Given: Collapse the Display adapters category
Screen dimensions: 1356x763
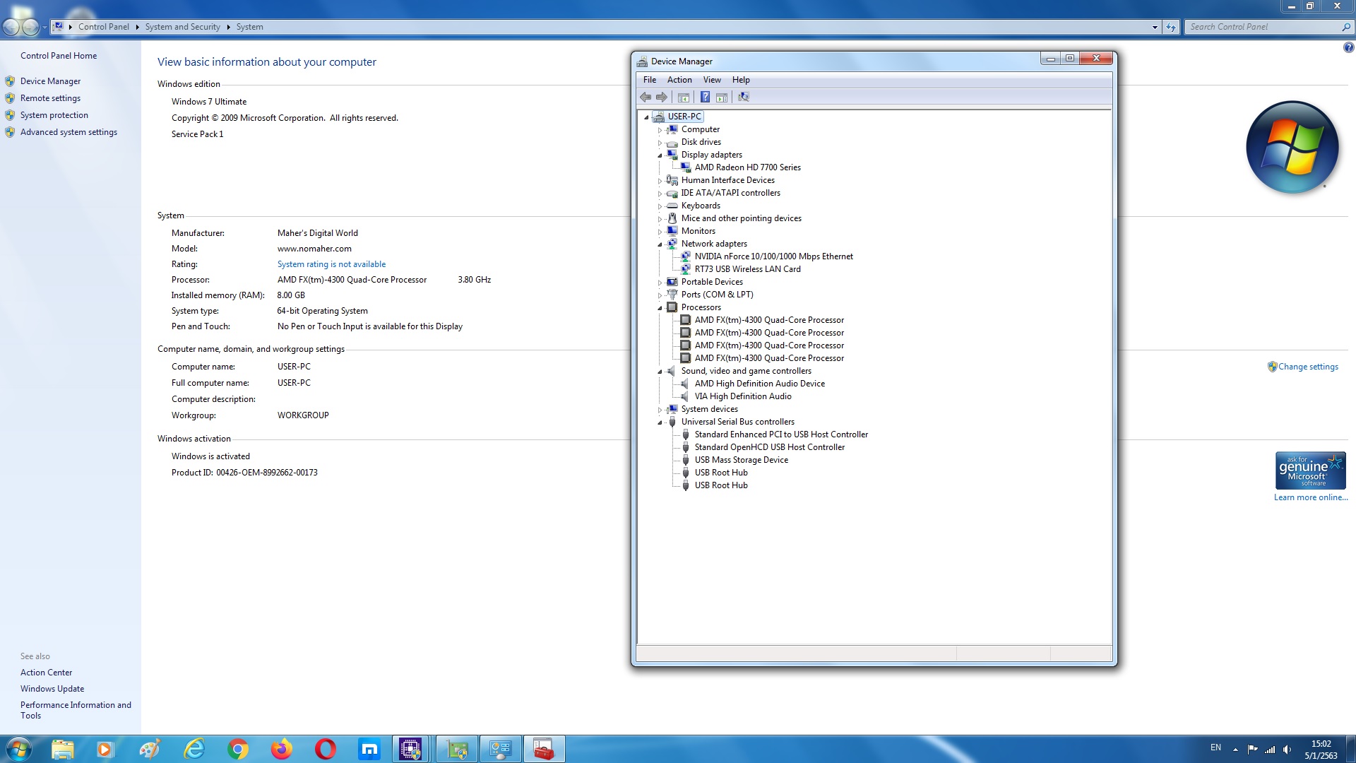Looking at the screenshot, I should point(660,155).
